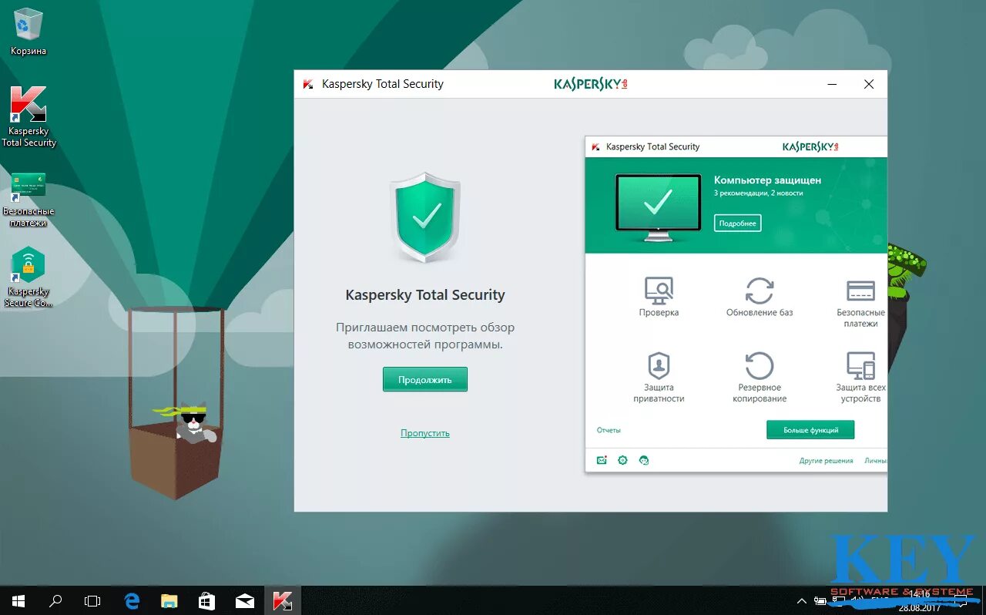Click the Подробнее button
This screenshot has height=615, width=986.
pos(737,223)
